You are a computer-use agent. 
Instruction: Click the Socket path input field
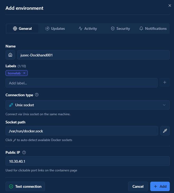(x=82, y=131)
